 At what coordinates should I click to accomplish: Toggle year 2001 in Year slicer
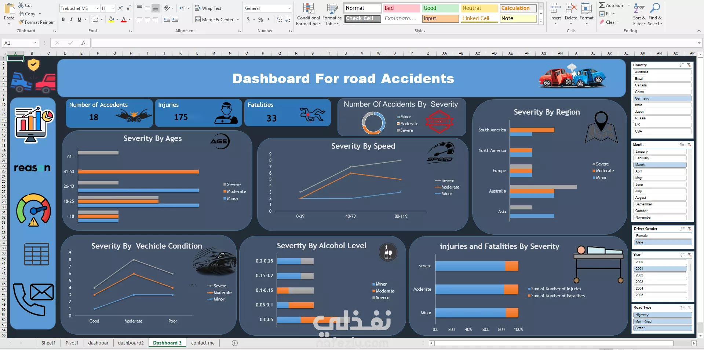click(x=660, y=269)
